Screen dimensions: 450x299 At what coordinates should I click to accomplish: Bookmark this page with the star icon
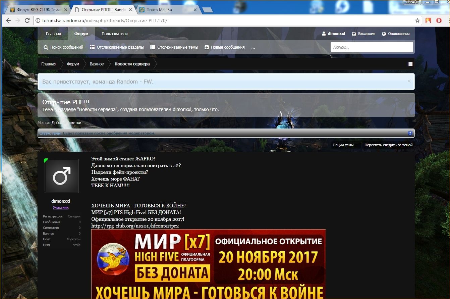pyautogui.click(x=417, y=20)
